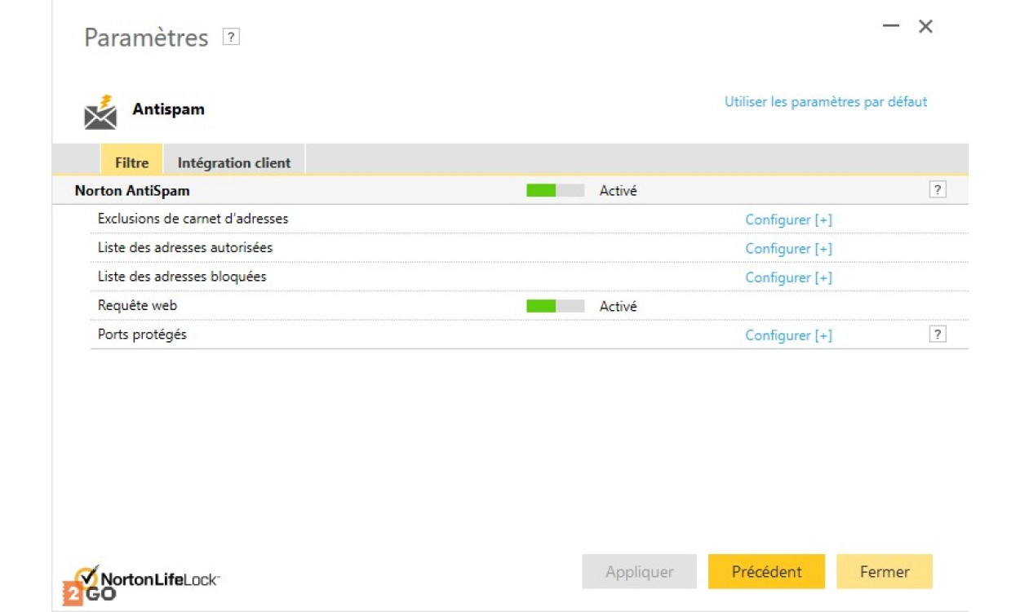Screen dimensions: 1020x612
Task: Disable the Requête web switch
Action: (x=555, y=306)
